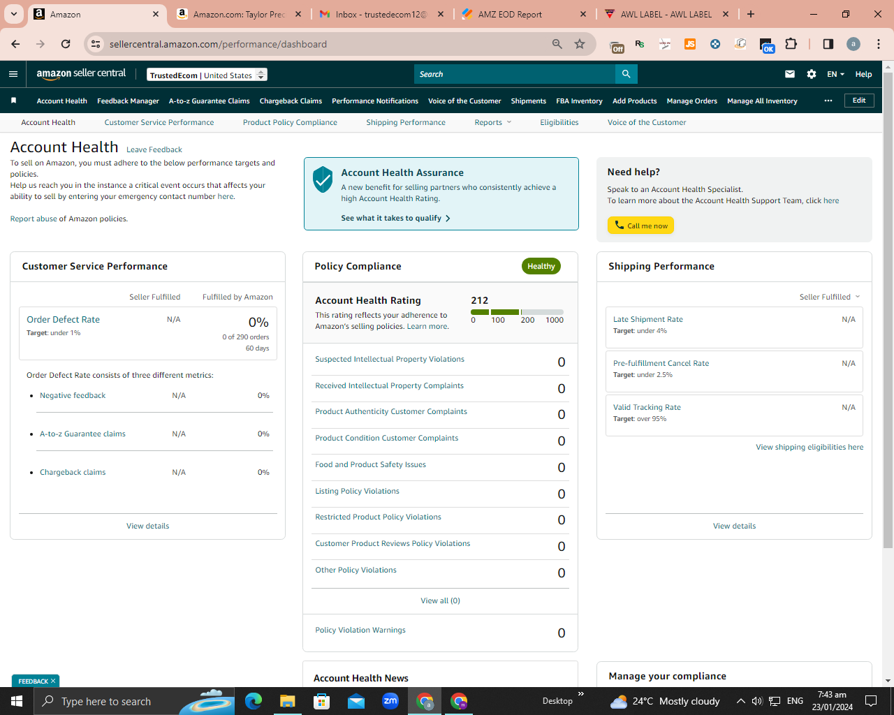Open the Eligibilities sub-tab
894x715 pixels.
559,122
